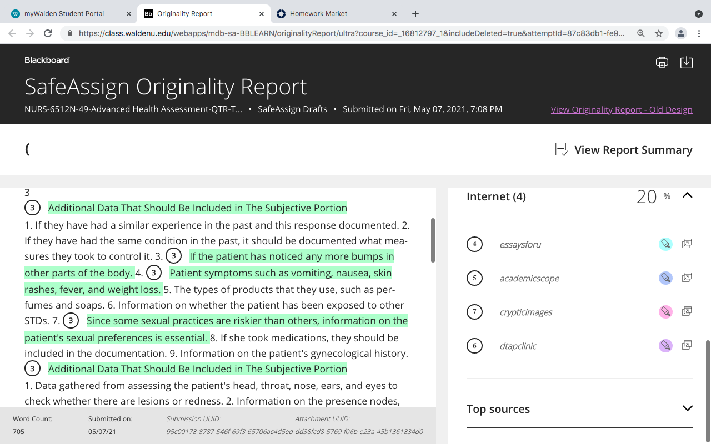Select the essaysforu source name
The height and width of the screenshot is (444, 711).
tap(520, 244)
